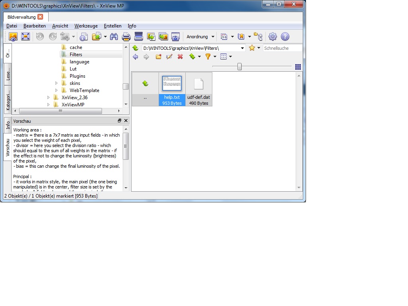Image resolution: width=408 pixels, height=306 pixels.
Task: Switch to the vertical Lese... tab
Action: 8,74
